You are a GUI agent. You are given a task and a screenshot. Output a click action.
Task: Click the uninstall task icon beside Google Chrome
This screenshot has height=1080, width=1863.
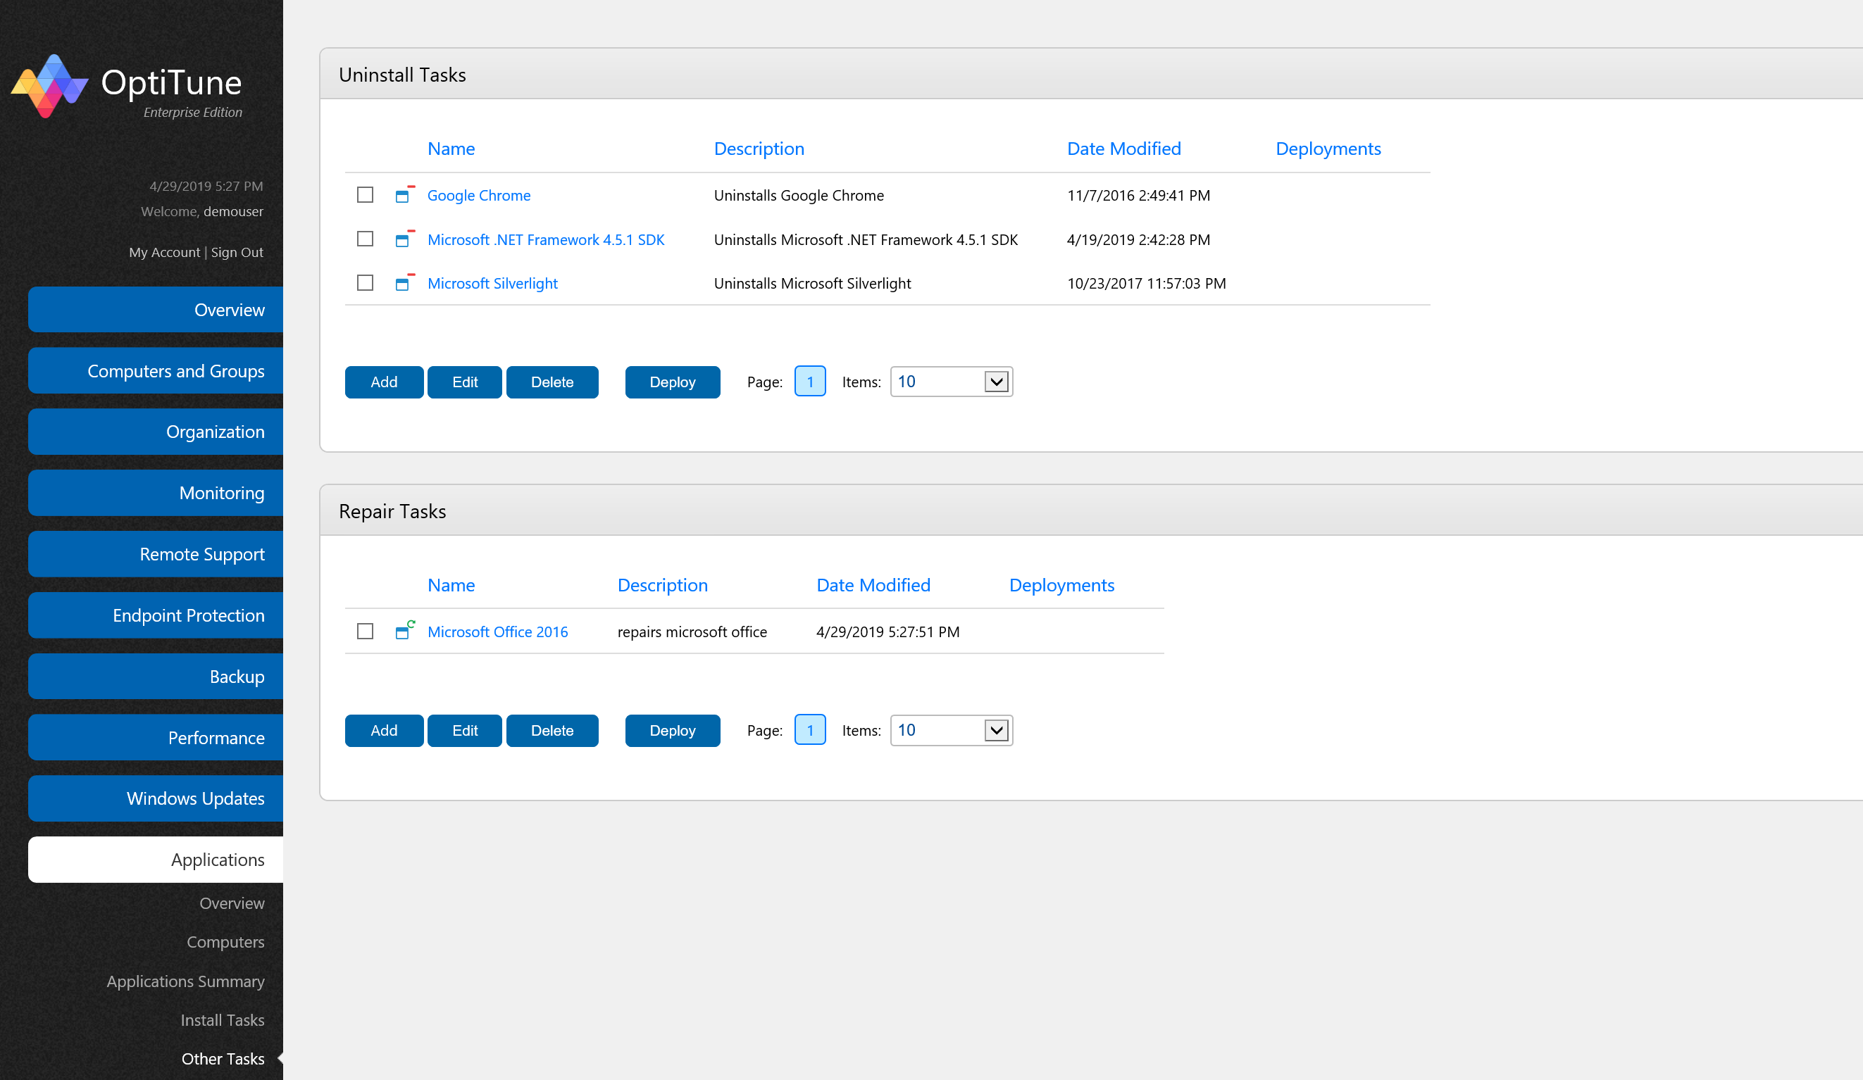405,195
